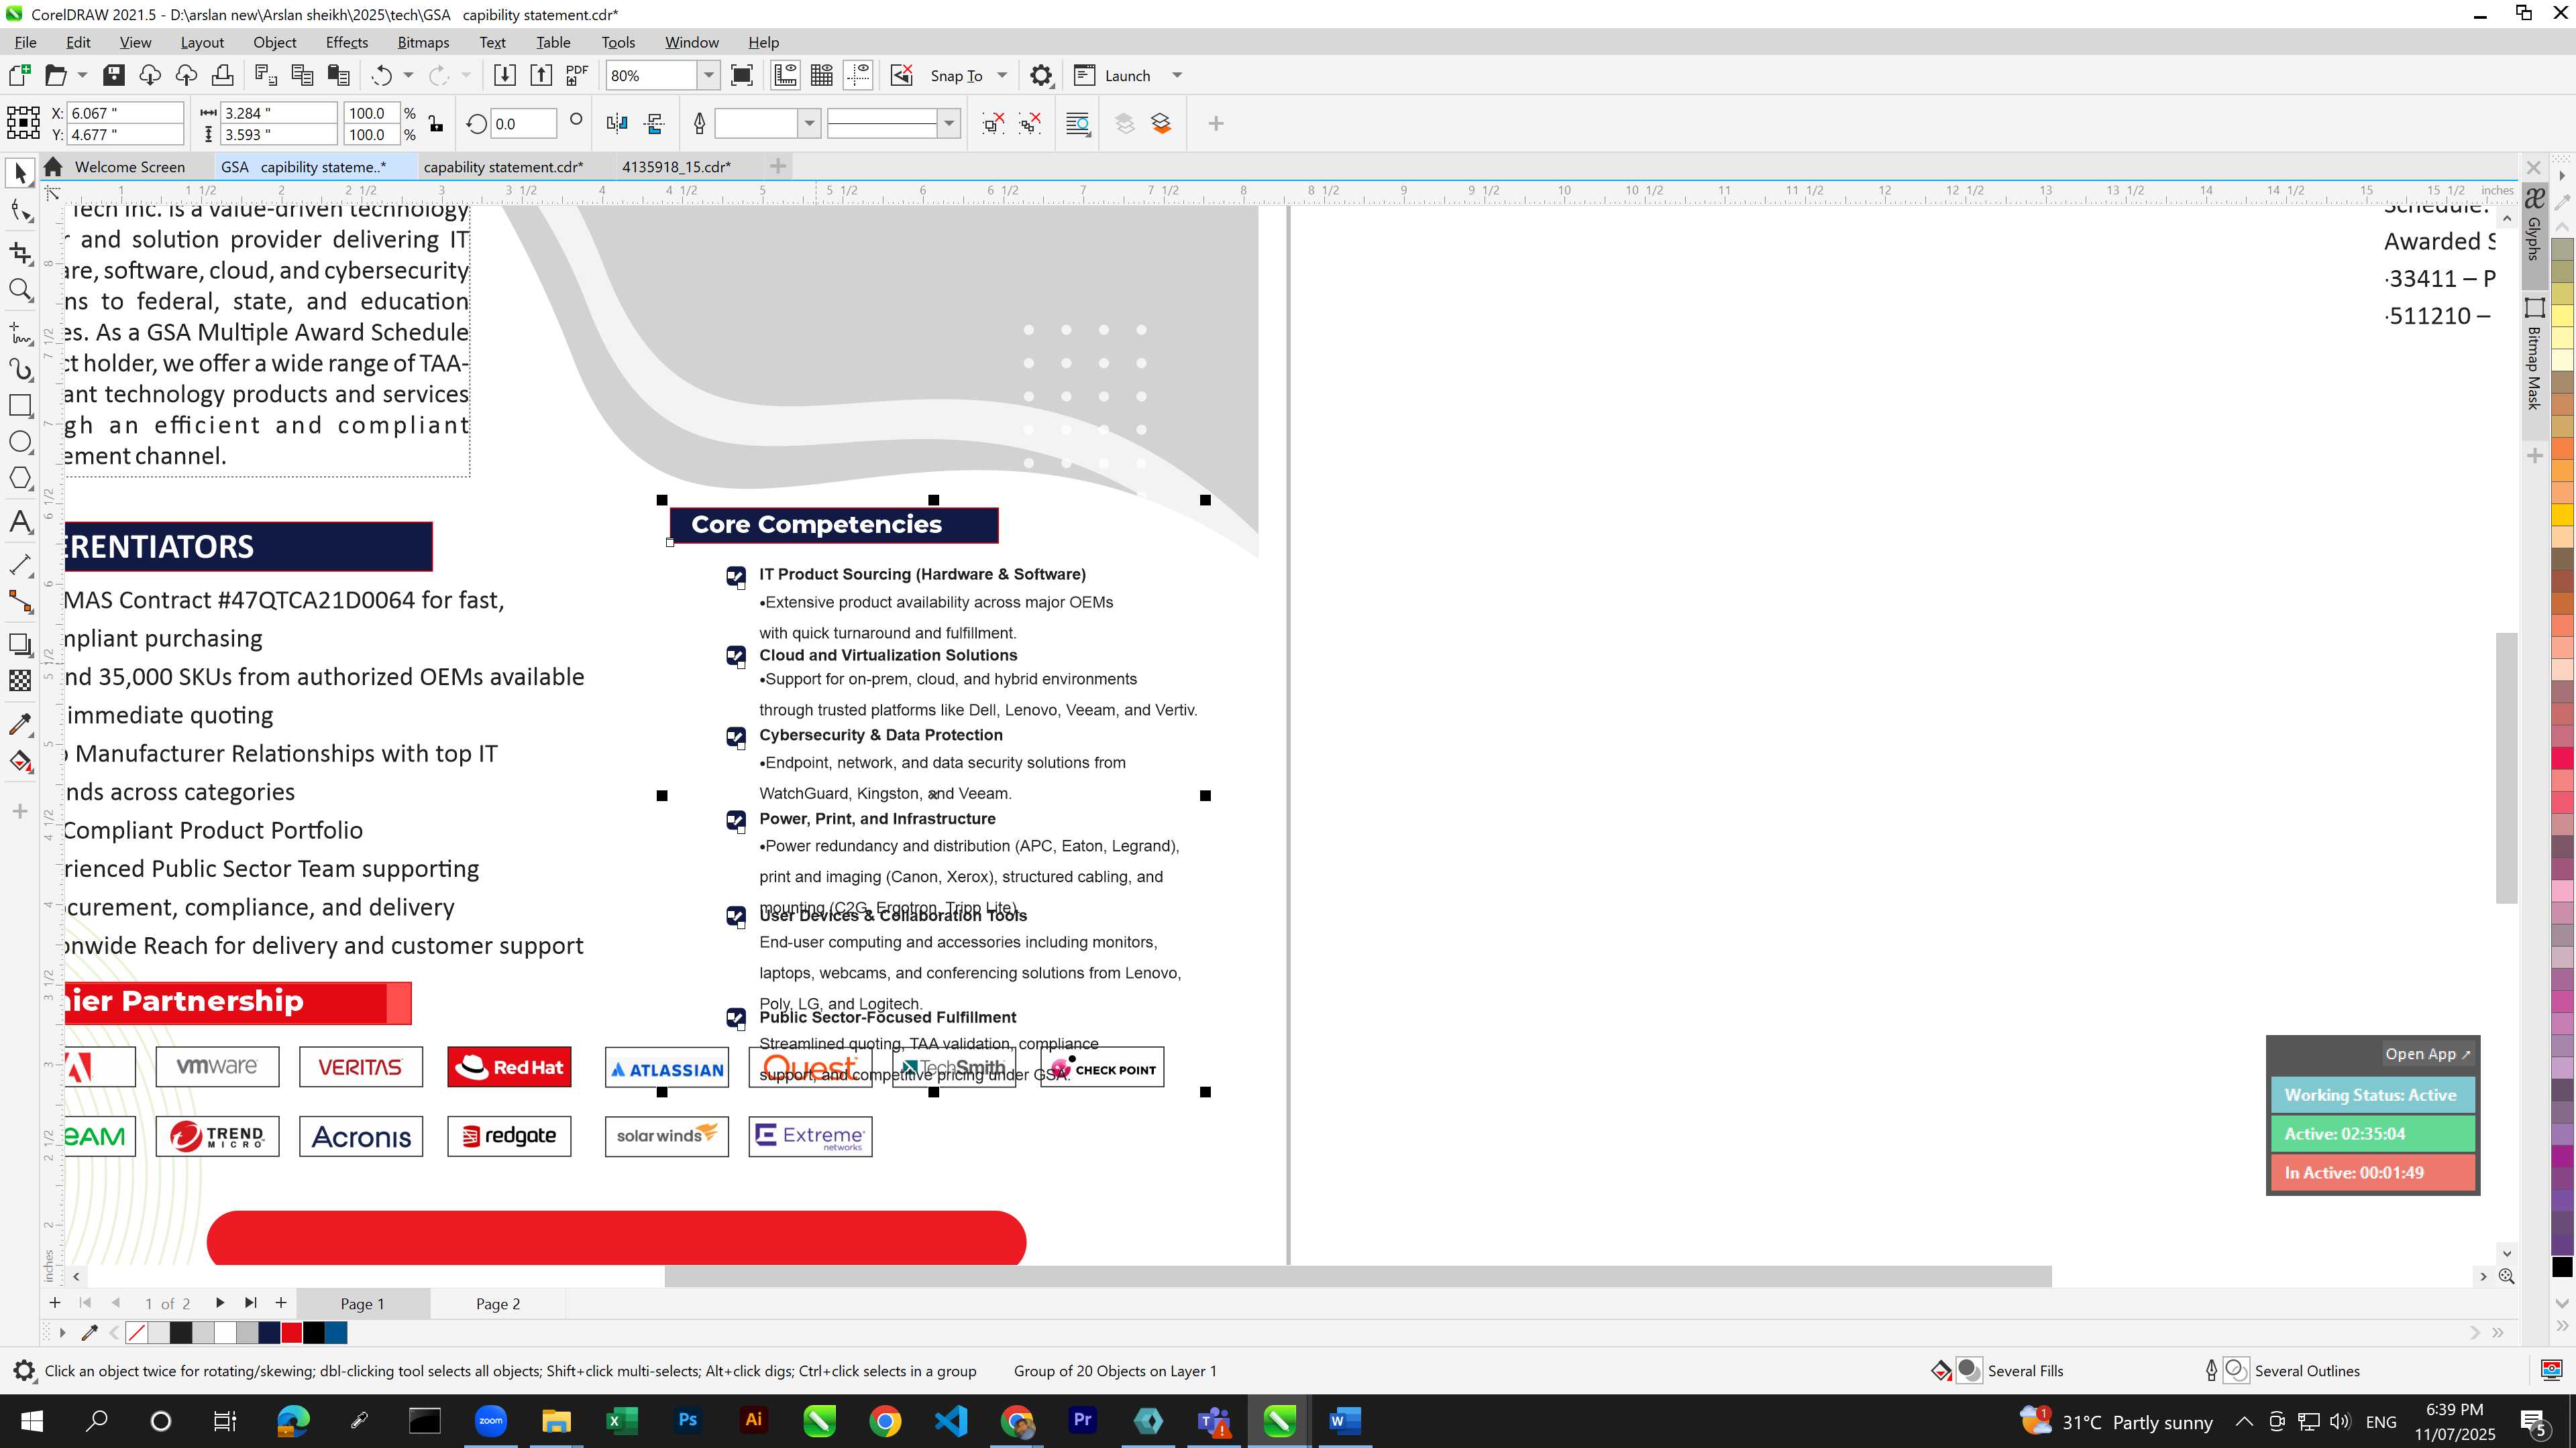
Task: Click the Launch button
Action: pos(1112,75)
